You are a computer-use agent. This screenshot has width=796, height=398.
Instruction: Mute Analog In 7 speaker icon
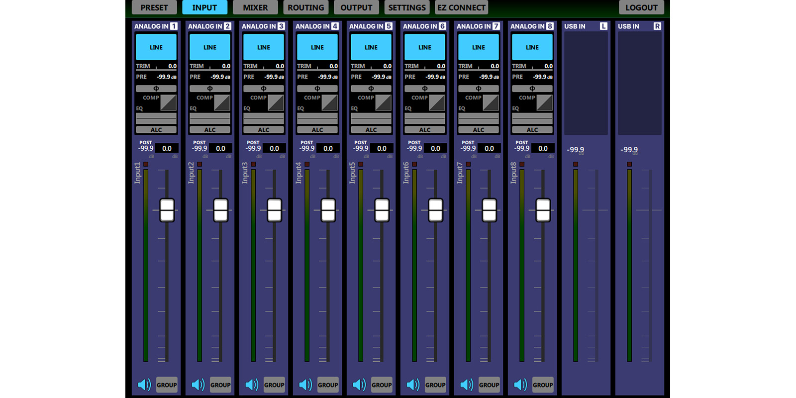(x=467, y=385)
